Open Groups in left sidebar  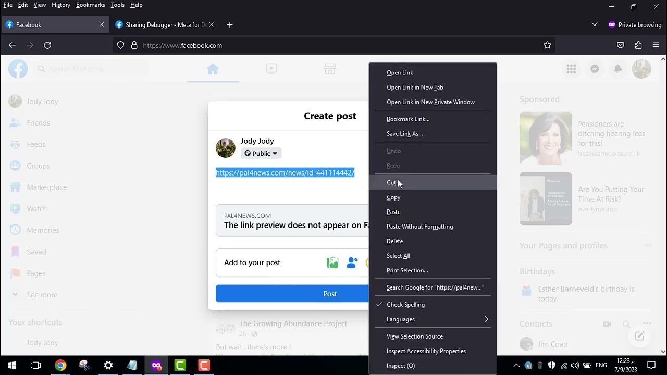[x=38, y=166]
